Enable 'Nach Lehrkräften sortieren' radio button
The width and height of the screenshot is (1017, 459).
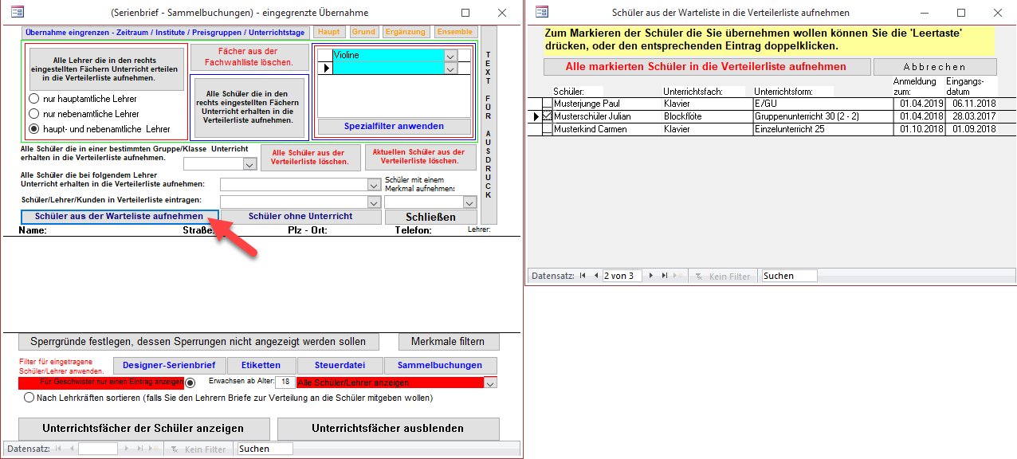point(29,398)
